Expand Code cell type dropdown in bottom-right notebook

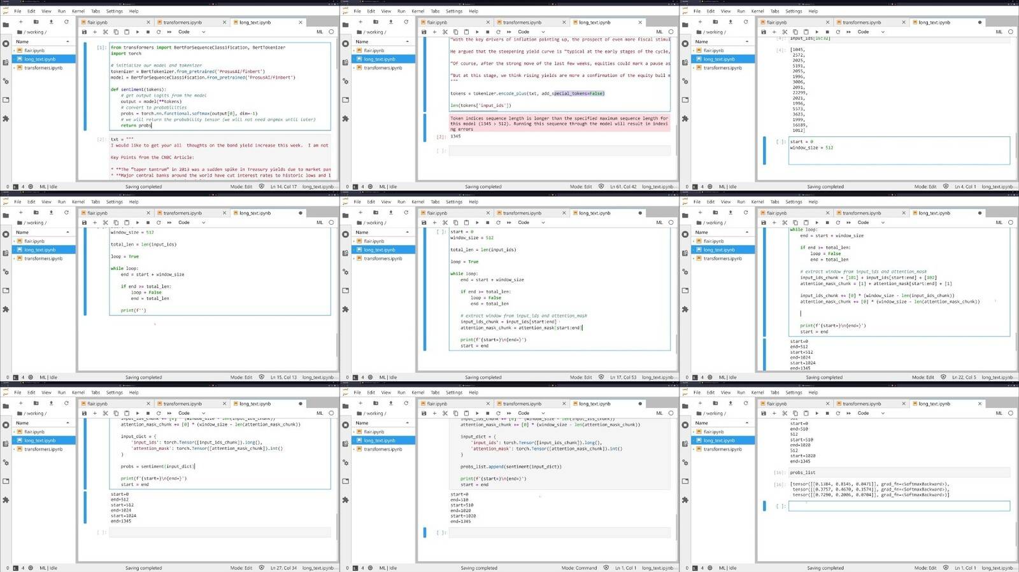click(x=870, y=413)
